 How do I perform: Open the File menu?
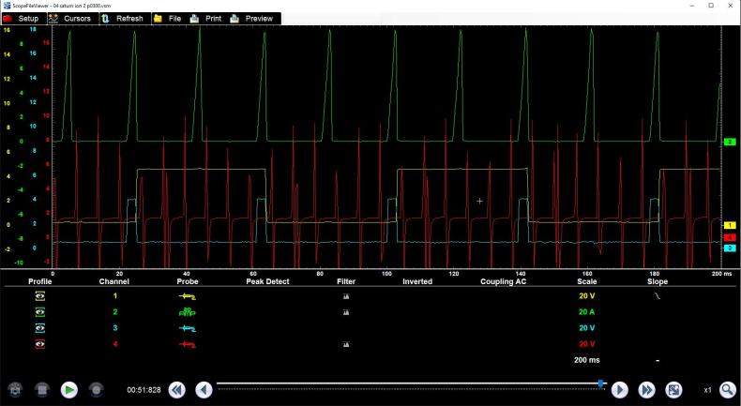click(168, 18)
